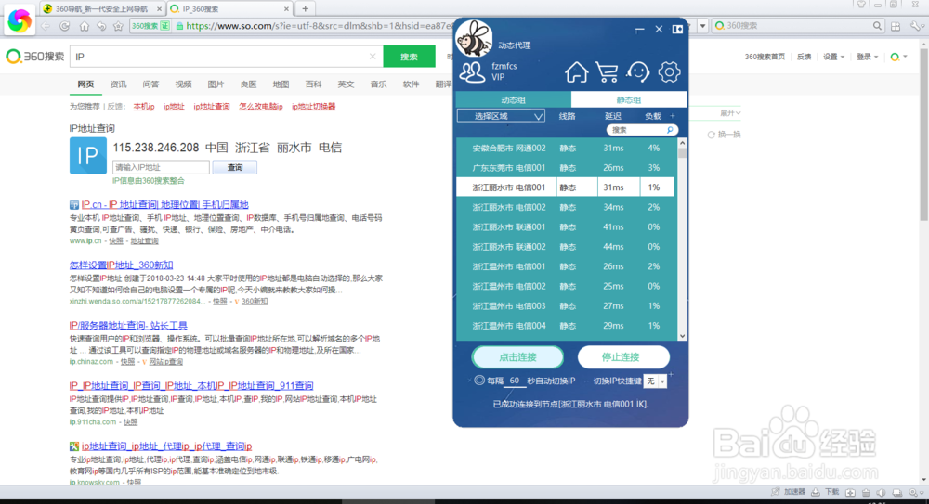Switch to the 动态组 tab
Image resolution: width=929 pixels, height=504 pixels.
coord(513,99)
